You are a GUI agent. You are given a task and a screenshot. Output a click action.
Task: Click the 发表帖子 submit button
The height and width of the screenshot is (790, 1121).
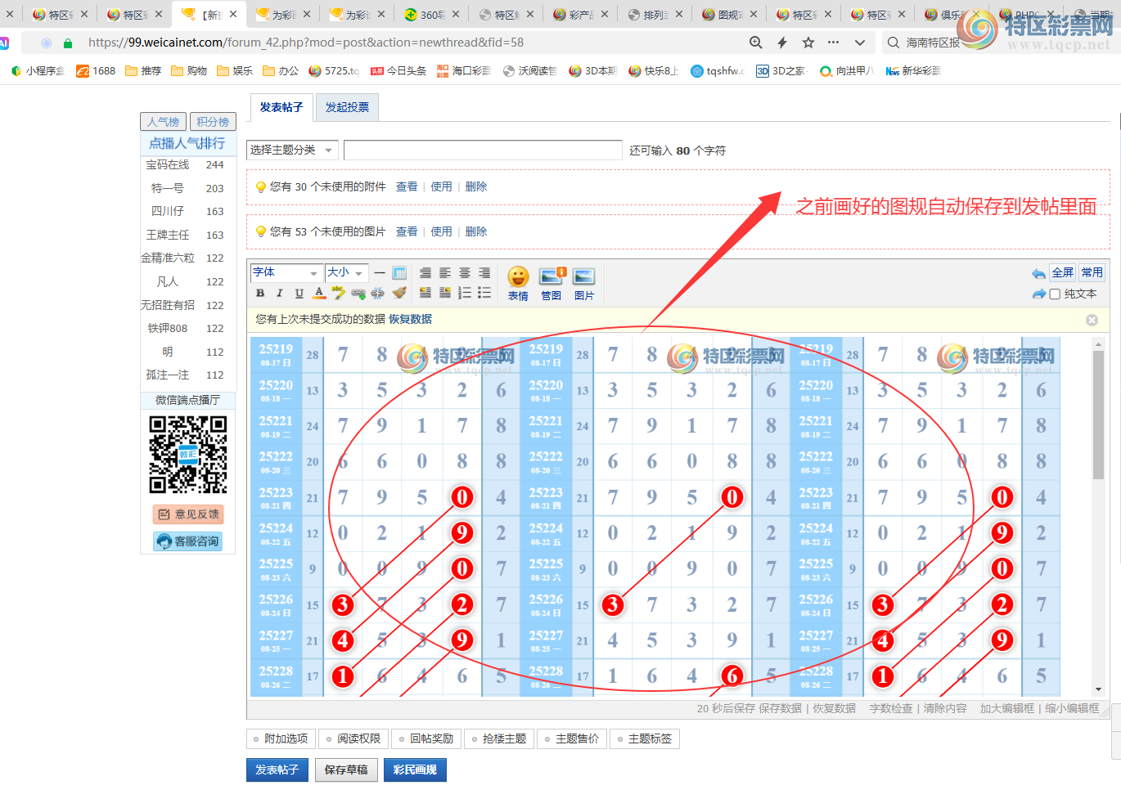click(277, 770)
